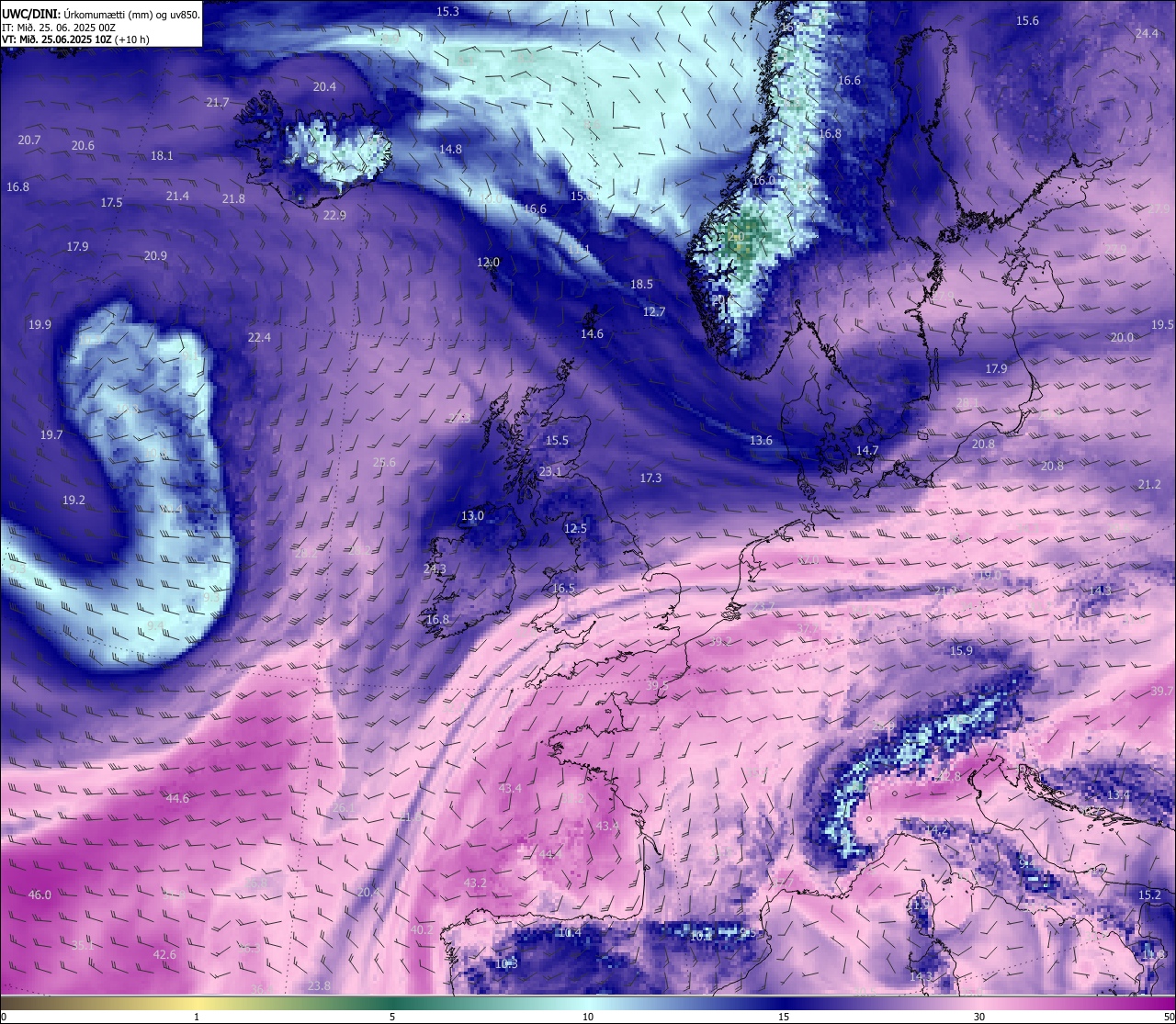
Task: Click the 24.4 value in the corner
Action: pos(1147,33)
